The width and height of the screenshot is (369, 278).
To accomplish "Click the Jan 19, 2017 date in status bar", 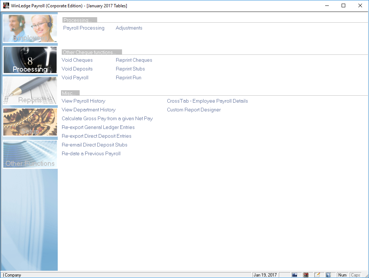I will [265, 275].
